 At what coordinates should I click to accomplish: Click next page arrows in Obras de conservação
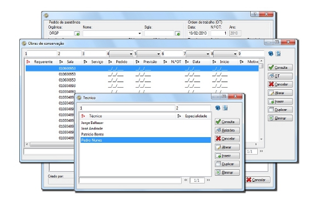[261, 151]
